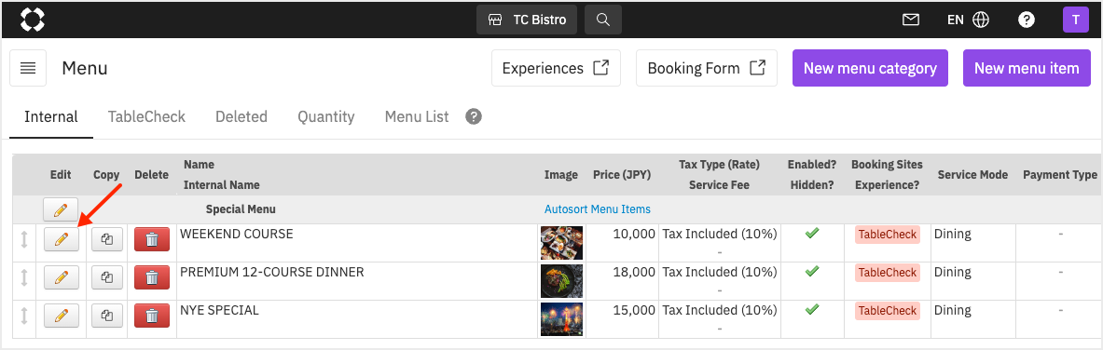Screen dimensions: 1103x350
Task: Open the hamburger sidebar menu
Action: [28, 68]
